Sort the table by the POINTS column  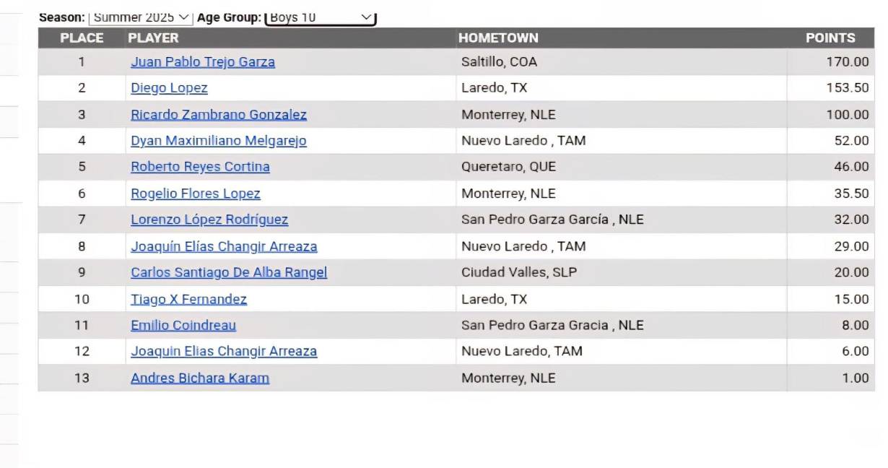tap(830, 38)
